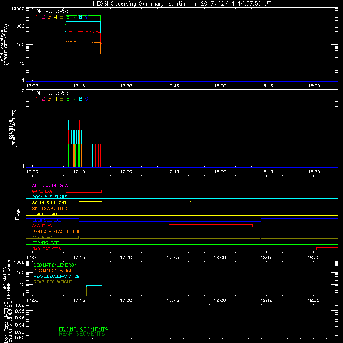The image size is (343, 343).
Task: Click the SC_TRANSMITTER flag label
Action: tap(49, 208)
